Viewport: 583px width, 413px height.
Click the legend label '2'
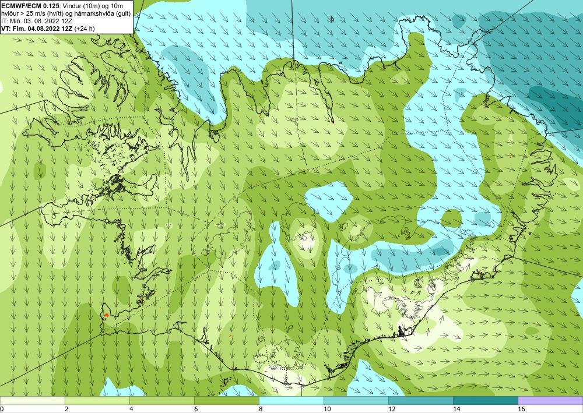(66, 409)
